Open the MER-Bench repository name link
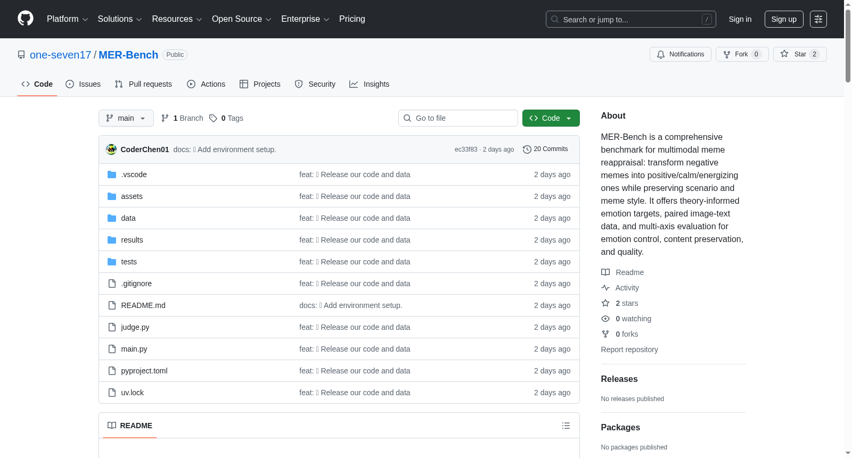Viewport: 852px width, 458px height. click(128, 55)
